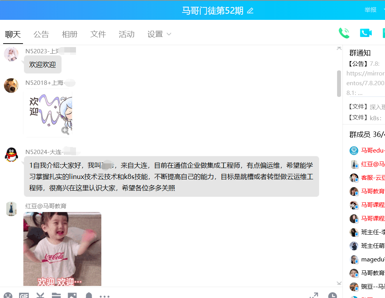
Task: Switch to the 公告 tab
Action: point(41,34)
